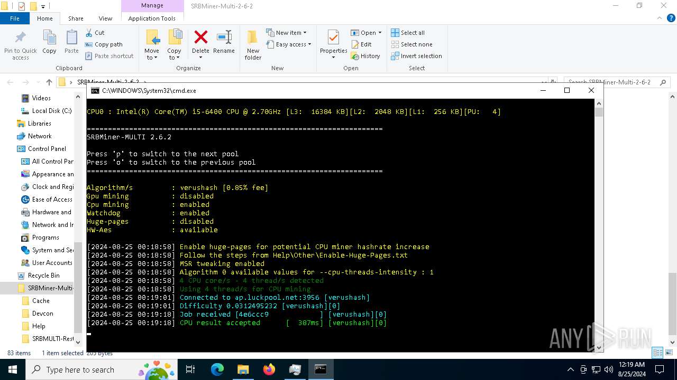Viewport: 677px width, 380px height.
Task: Click Paste shortcut in ribbon
Action: pyautogui.click(x=109, y=56)
